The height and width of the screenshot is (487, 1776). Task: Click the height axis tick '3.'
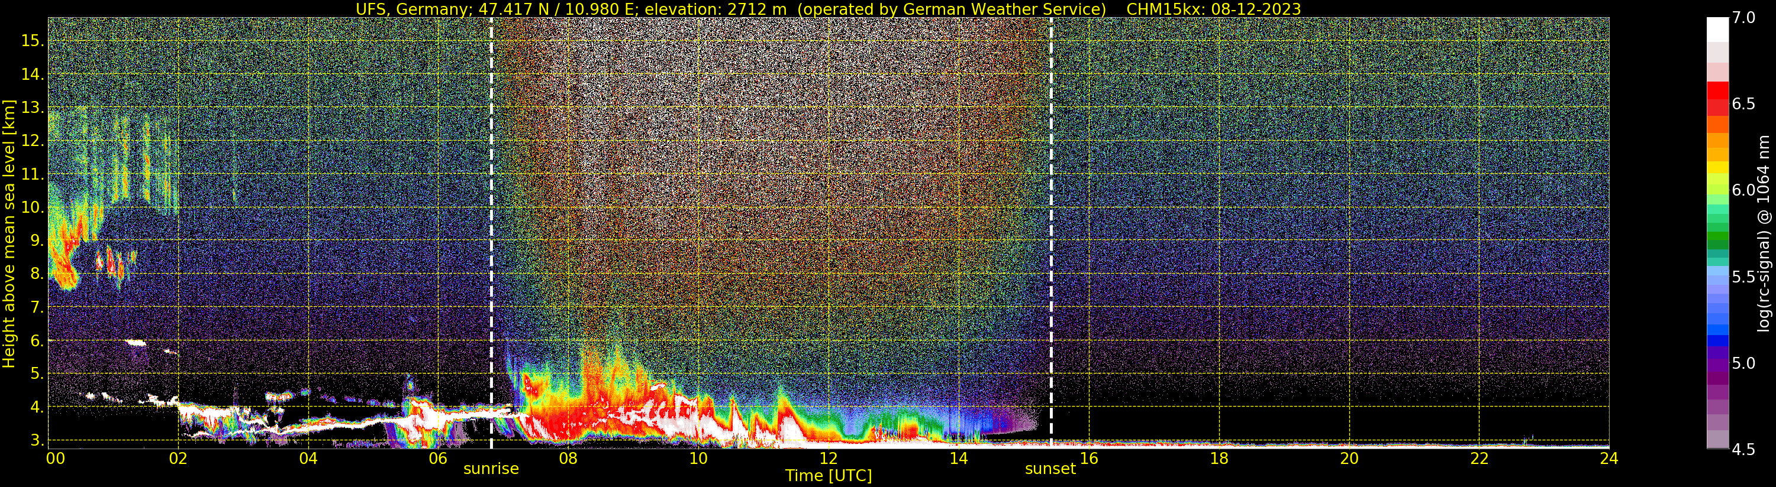coord(37,440)
